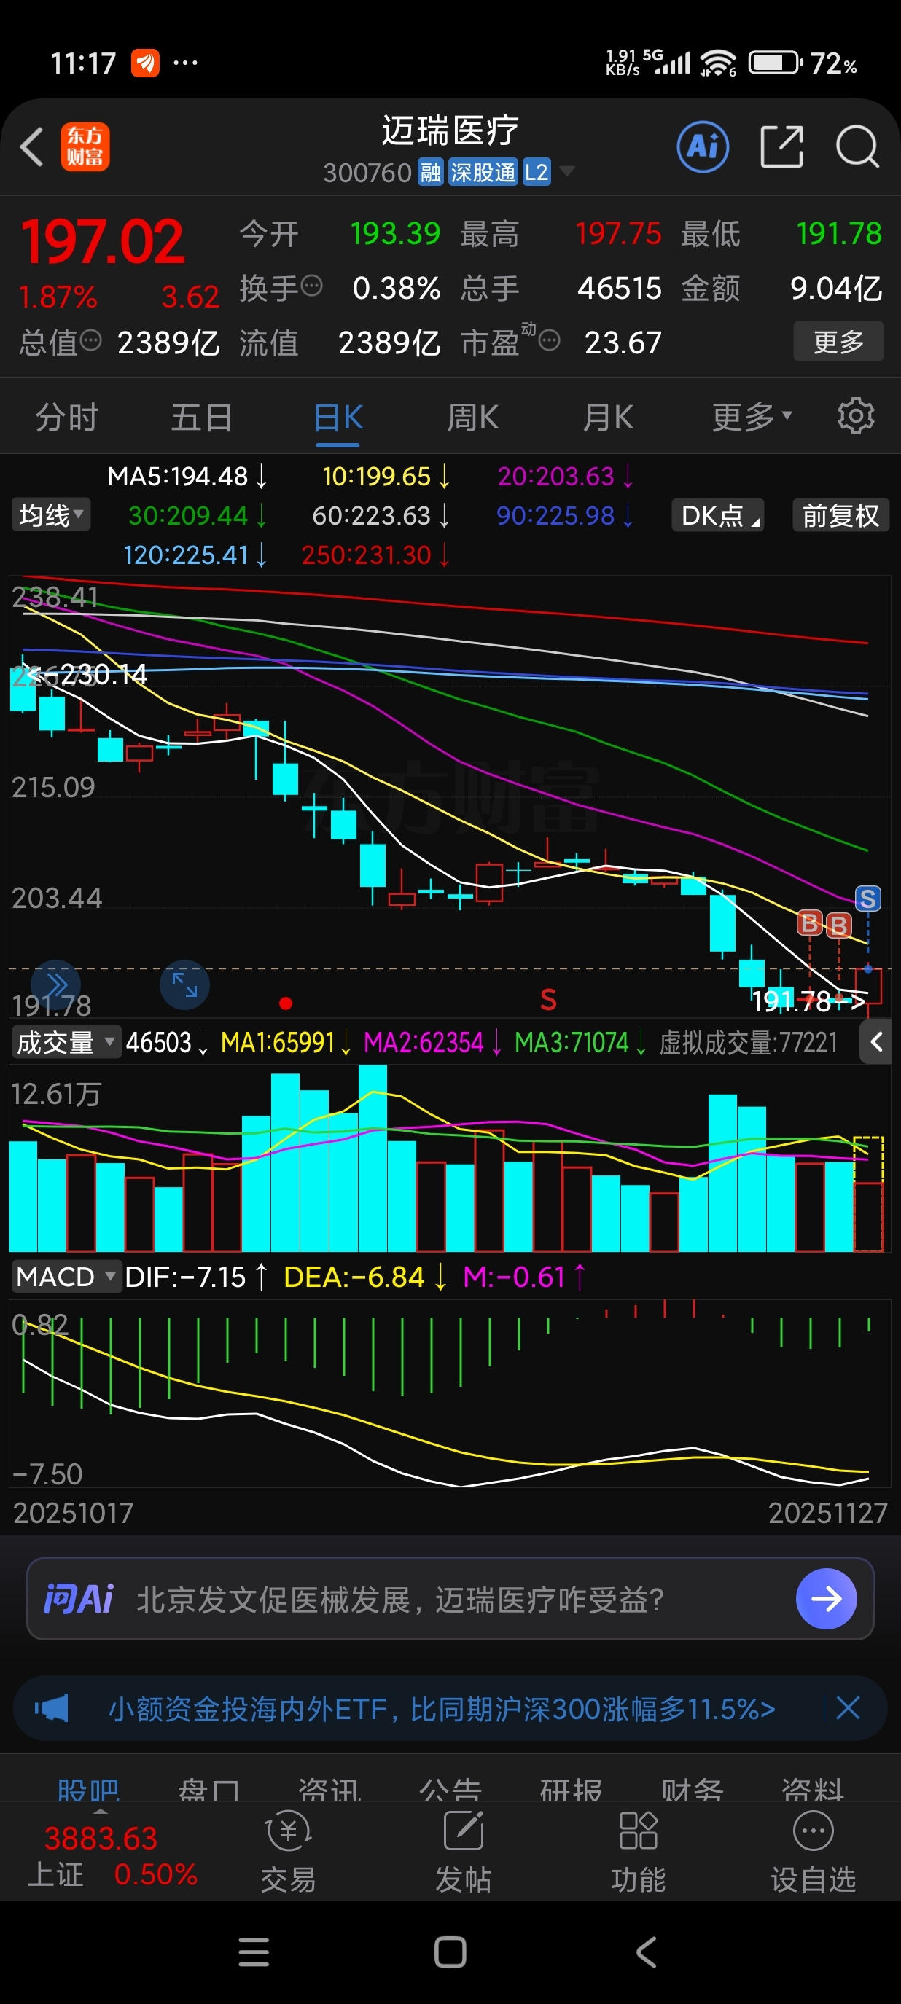Tap the share icon in header
Screen dimensions: 901x2004
point(781,146)
